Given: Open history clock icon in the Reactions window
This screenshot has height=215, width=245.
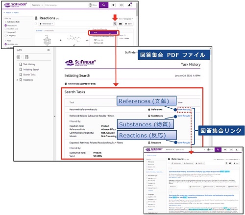Looking at the screenshot, I should pyautogui.click(x=122, y=5).
